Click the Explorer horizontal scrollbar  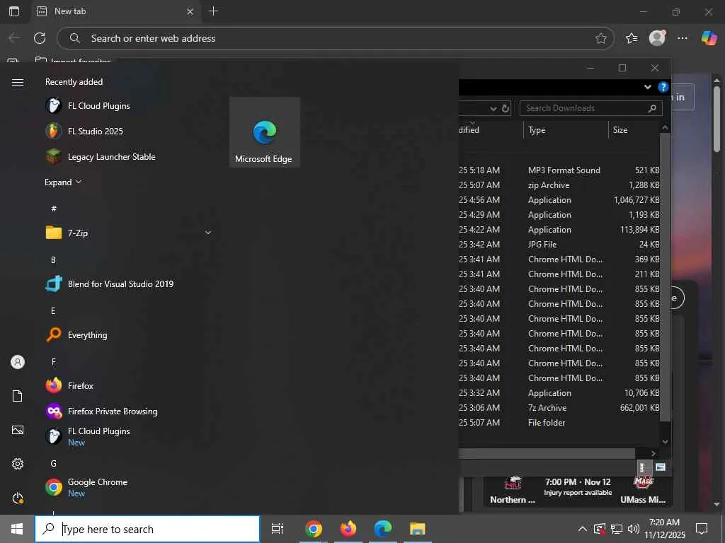(547, 453)
